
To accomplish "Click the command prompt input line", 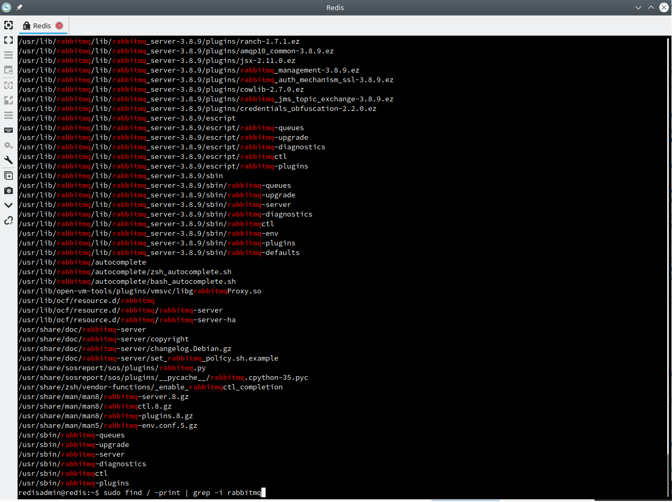I will coord(142,492).
